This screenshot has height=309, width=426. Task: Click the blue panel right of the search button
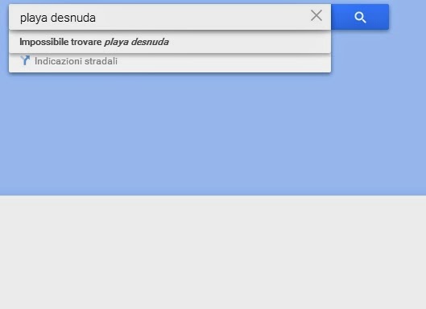(407, 17)
